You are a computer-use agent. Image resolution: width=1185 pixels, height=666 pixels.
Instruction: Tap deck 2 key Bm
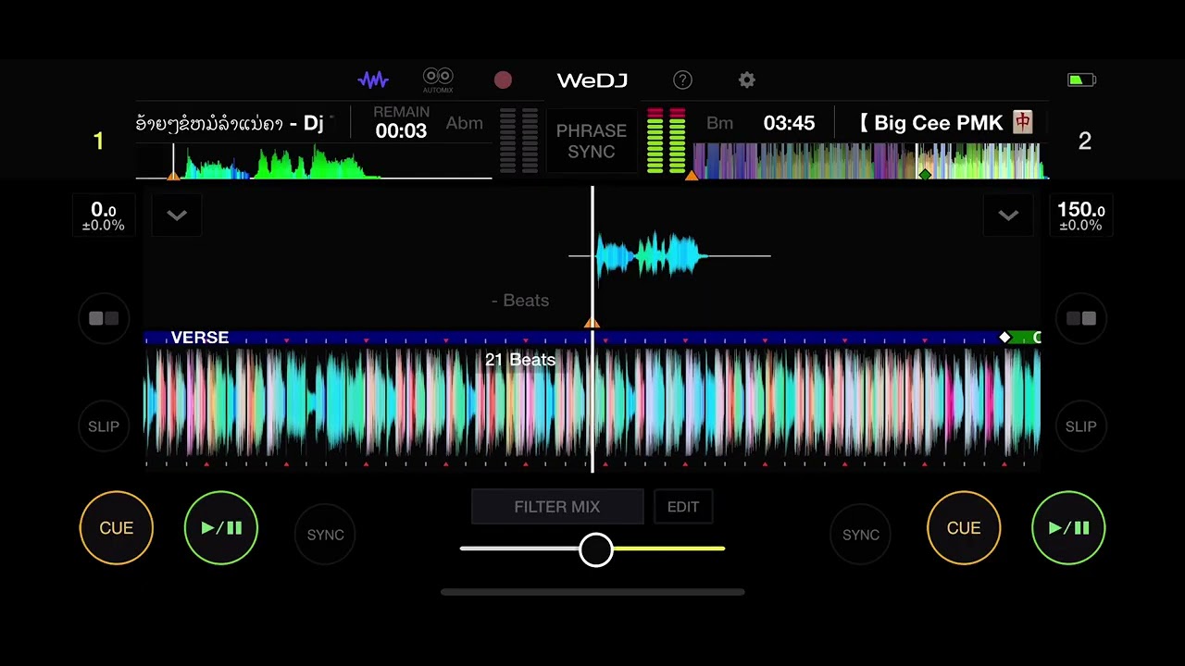coord(719,123)
